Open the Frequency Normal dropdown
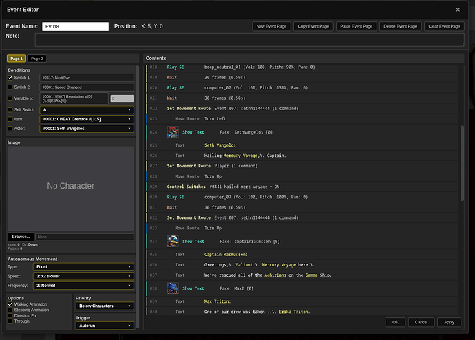 pyautogui.click(x=83, y=286)
